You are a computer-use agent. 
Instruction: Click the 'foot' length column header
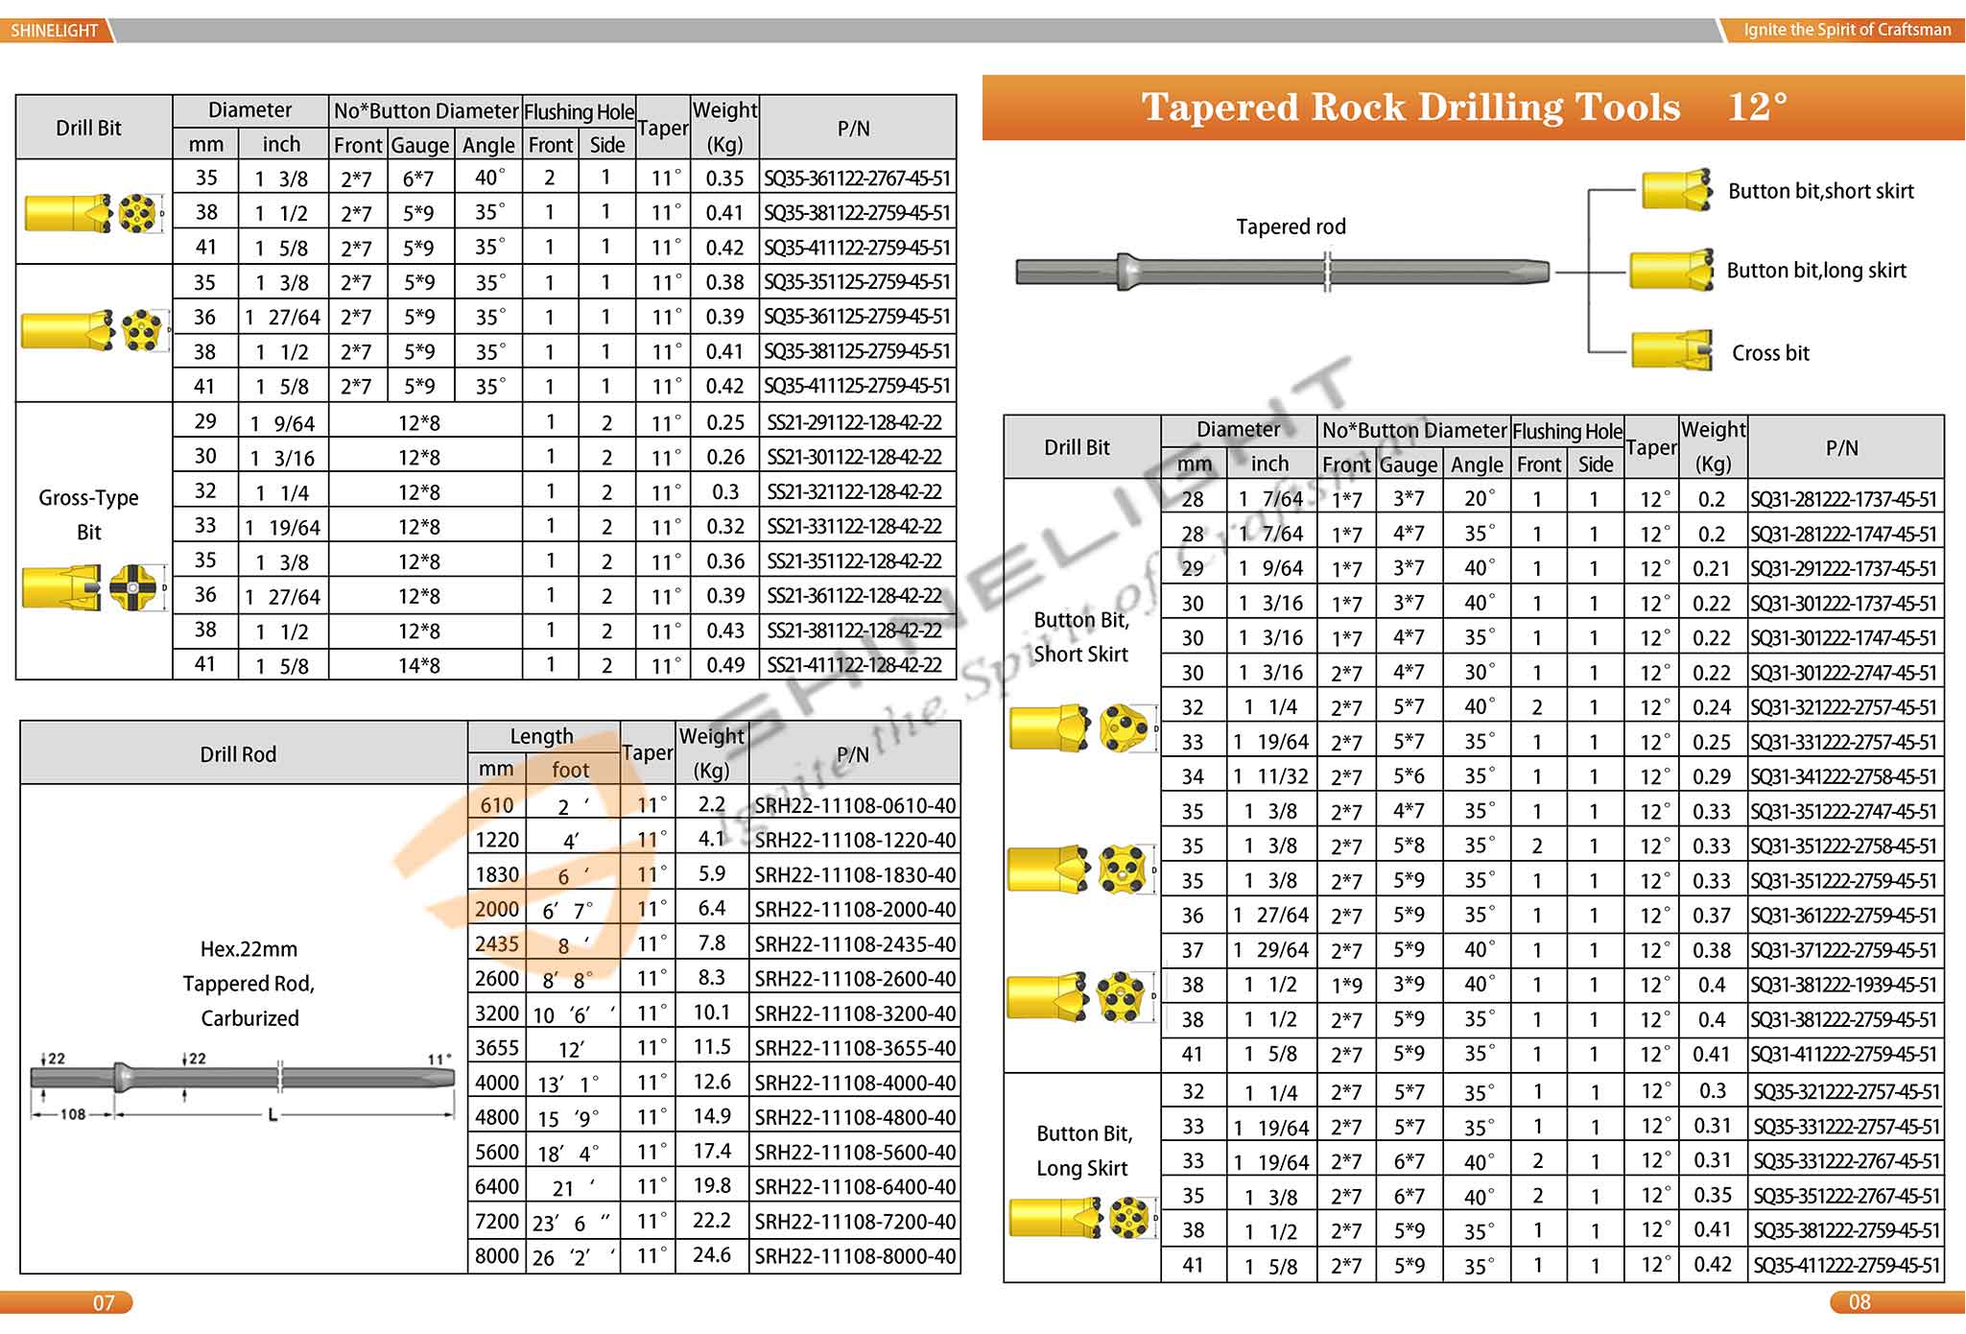(x=571, y=770)
